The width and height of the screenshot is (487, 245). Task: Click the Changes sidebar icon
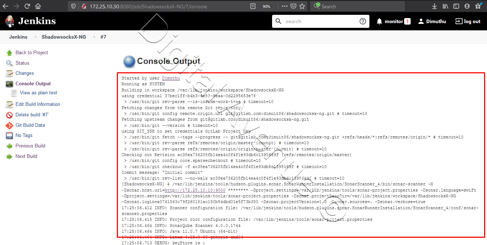click(x=9, y=73)
